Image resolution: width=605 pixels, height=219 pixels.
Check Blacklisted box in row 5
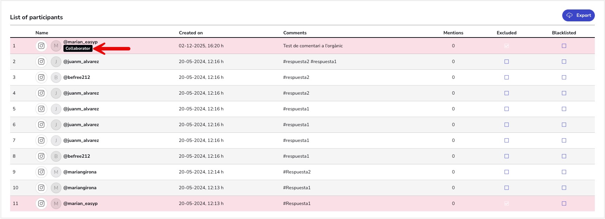point(564,109)
